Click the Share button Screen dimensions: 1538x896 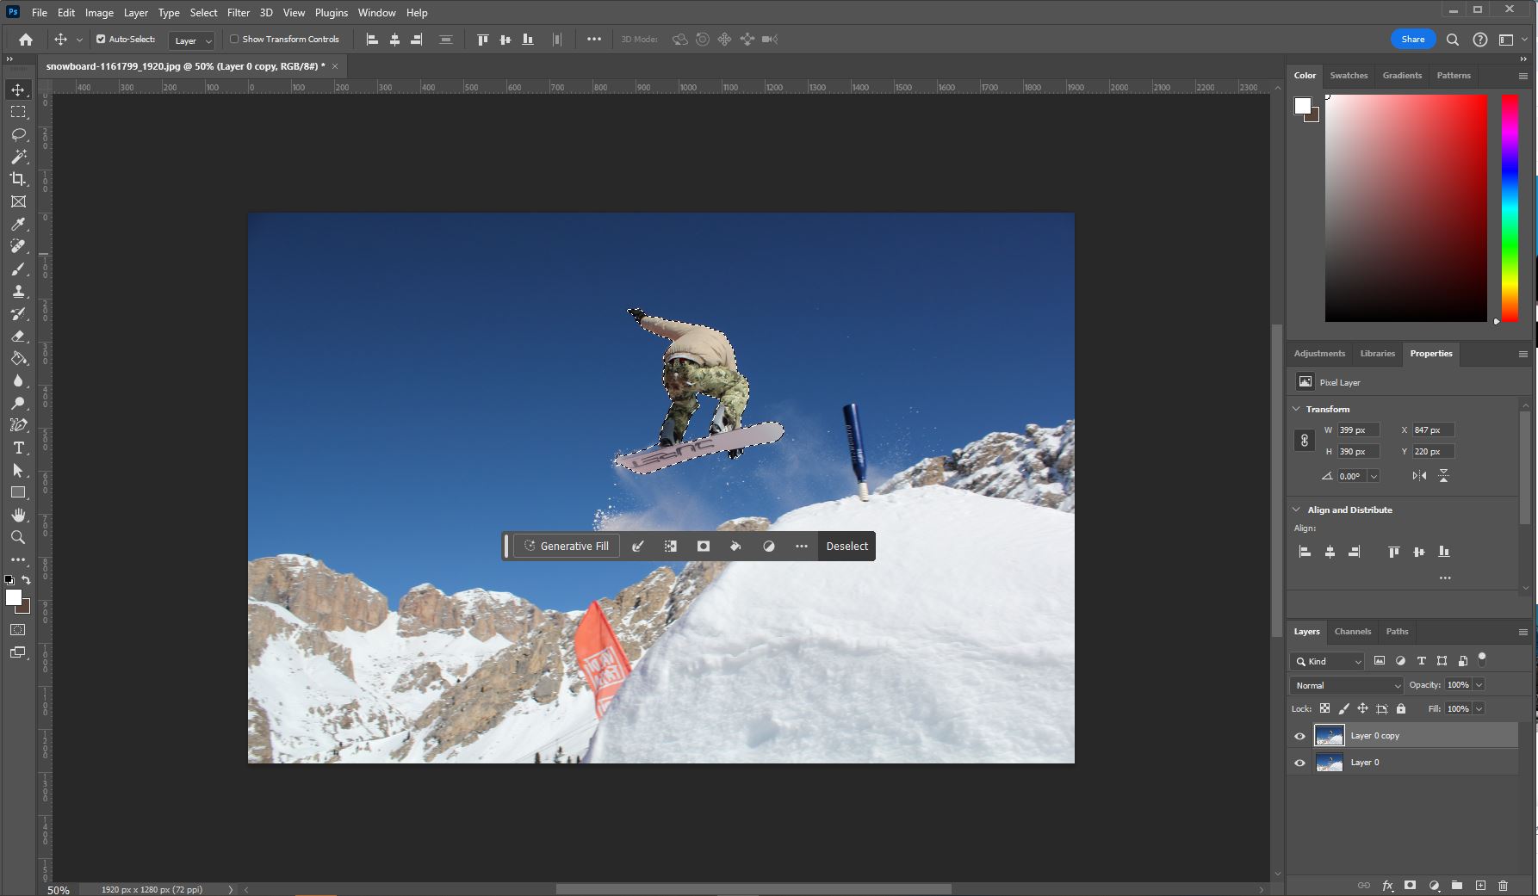click(1413, 40)
